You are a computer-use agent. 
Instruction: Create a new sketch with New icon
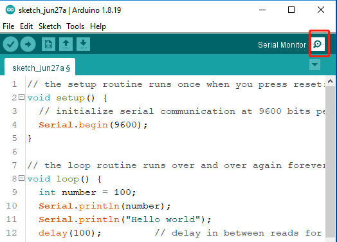pos(48,44)
